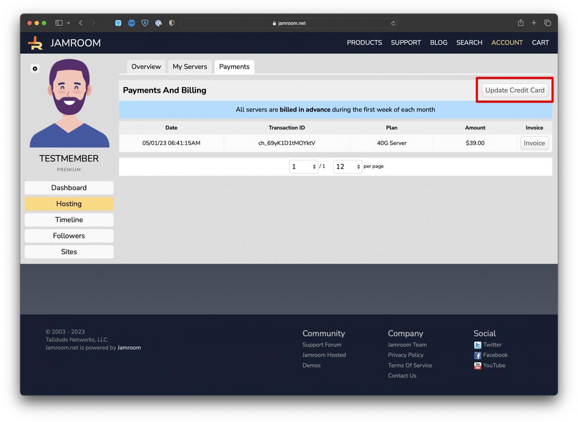Open a new tab with the plus icon

[x=534, y=23]
